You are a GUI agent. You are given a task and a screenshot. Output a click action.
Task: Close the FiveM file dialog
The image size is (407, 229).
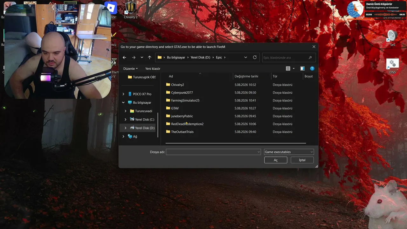click(314, 47)
